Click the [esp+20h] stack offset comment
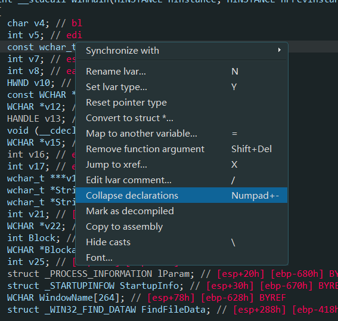The image size is (338, 321). click(x=241, y=274)
